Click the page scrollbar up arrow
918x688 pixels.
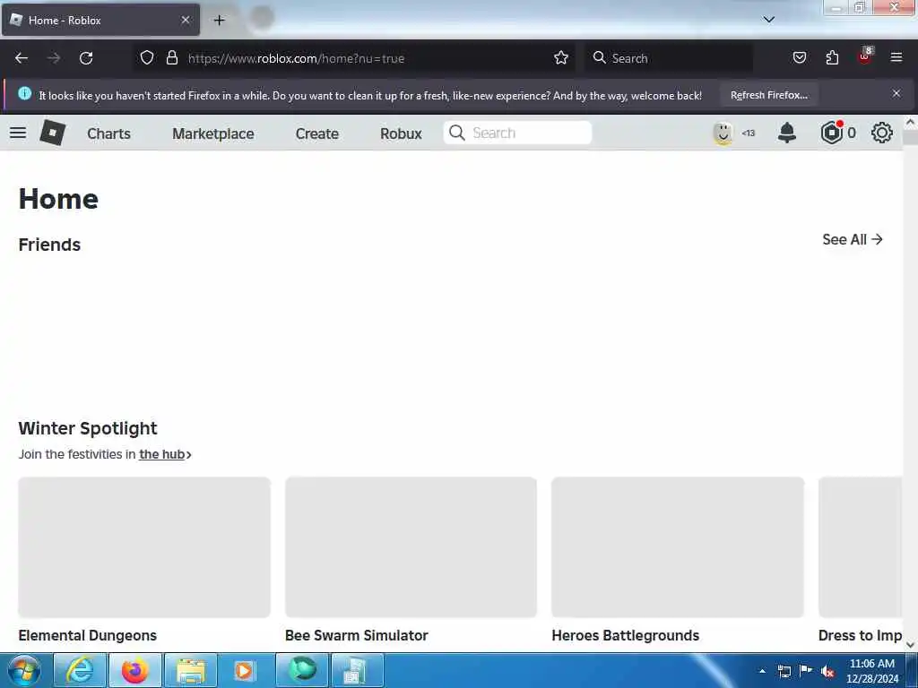[x=910, y=122]
